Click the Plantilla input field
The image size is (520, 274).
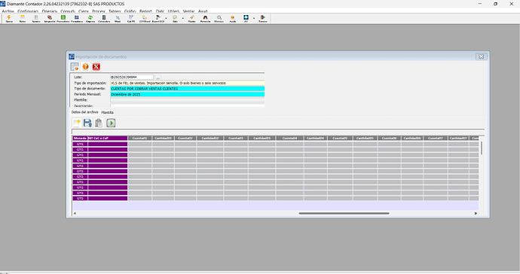[x=187, y=99]
